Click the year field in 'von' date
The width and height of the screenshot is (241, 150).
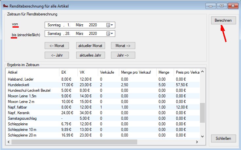coord(93,25)
